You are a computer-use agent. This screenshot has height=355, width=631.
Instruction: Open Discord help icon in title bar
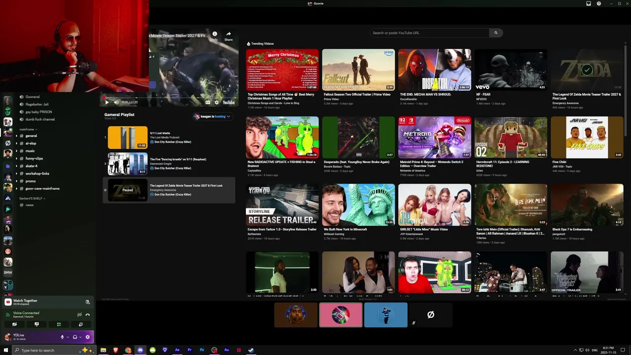(599, 3)
